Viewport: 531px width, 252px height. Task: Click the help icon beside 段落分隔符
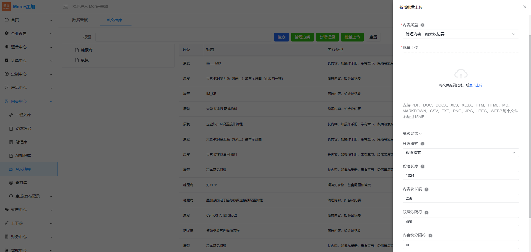tap(426, 212)
